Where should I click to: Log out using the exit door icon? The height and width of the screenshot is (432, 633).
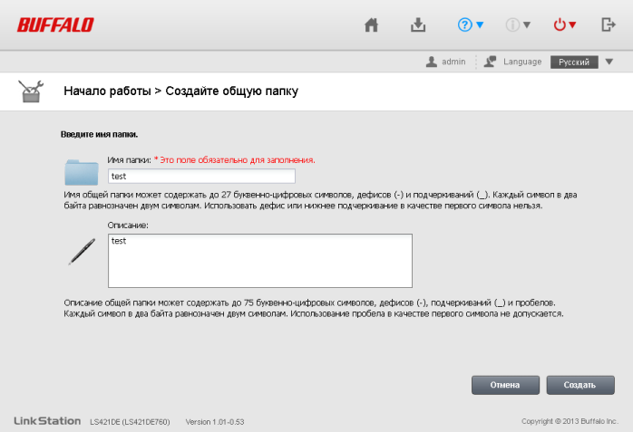[x=608, y=24]
